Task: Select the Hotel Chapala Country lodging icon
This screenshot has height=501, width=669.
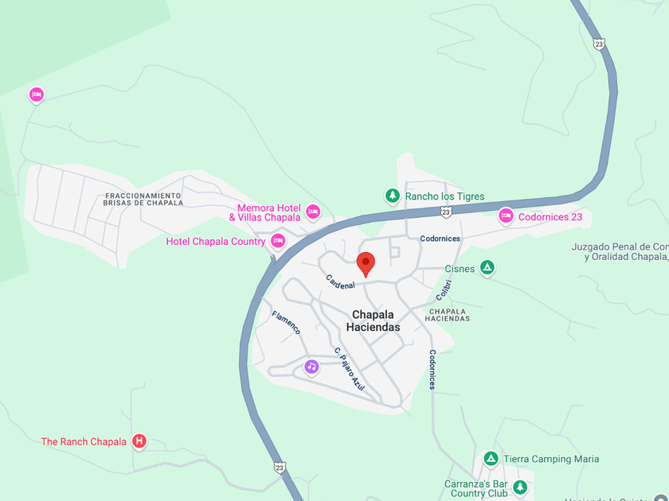Action: (278, 241)
